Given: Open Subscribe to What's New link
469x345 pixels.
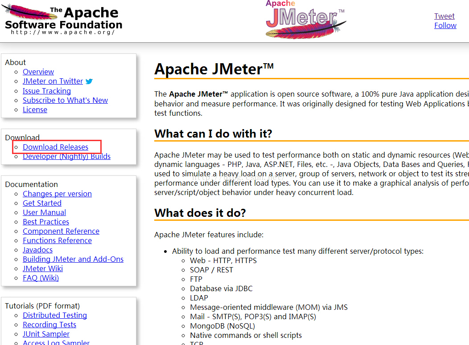Looking at the screenshot, I should pyautogui.click(x=65, y=100).
